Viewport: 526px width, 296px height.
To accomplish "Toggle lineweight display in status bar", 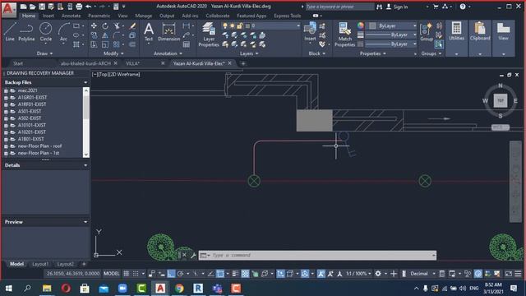I will (236, 274).
